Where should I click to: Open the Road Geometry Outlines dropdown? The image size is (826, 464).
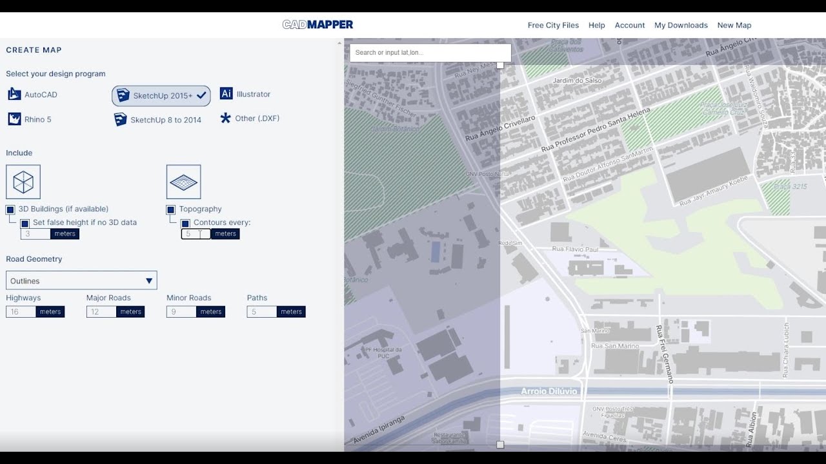[81, 280]
